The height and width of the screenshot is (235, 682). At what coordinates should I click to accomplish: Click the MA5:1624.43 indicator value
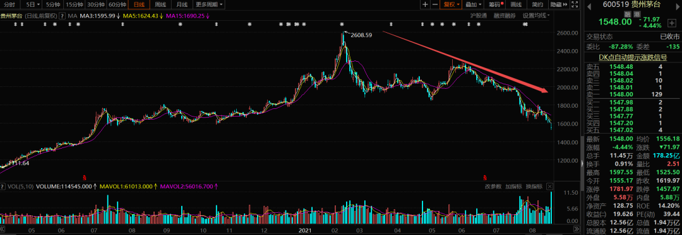tap(140, 16)
